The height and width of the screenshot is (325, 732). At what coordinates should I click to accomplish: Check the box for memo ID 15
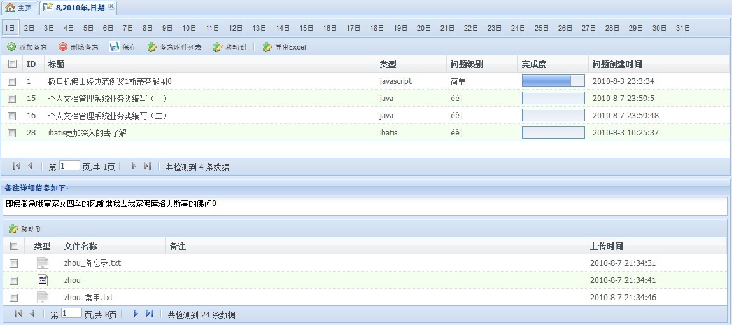tap(11, 99)
